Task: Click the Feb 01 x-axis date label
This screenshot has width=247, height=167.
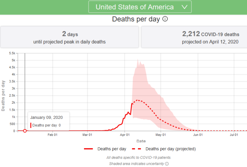Action: (x=52, y=135)
